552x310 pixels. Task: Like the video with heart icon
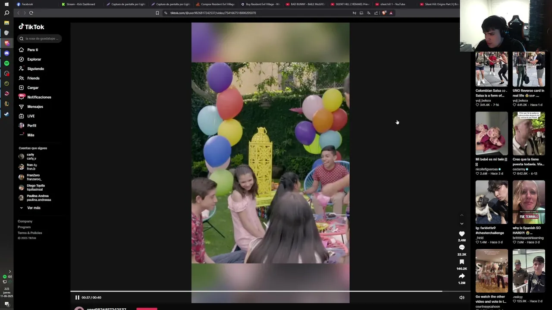click(461, 234)
